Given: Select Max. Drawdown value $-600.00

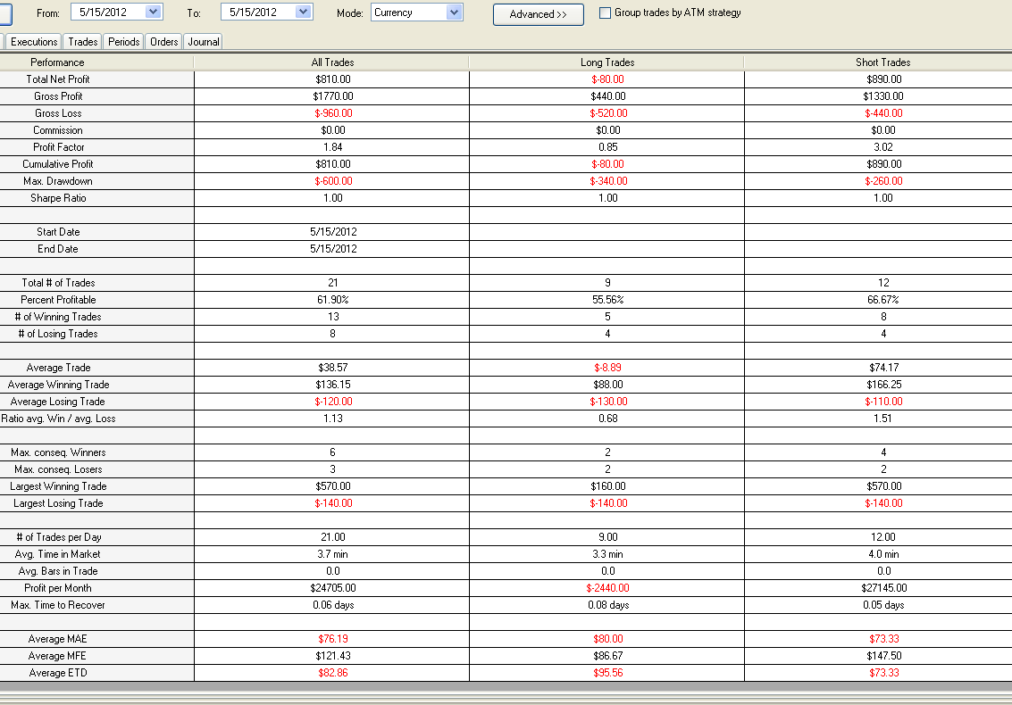Looking at the screenshot, I should pos(333,181).
